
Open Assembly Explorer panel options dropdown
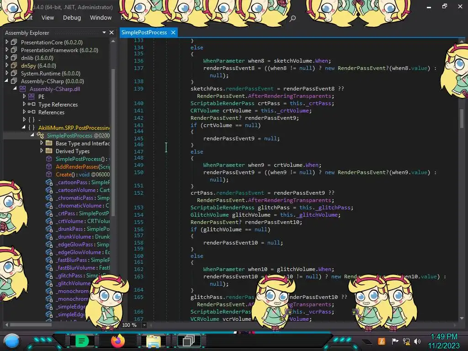[x=104, y=32]
